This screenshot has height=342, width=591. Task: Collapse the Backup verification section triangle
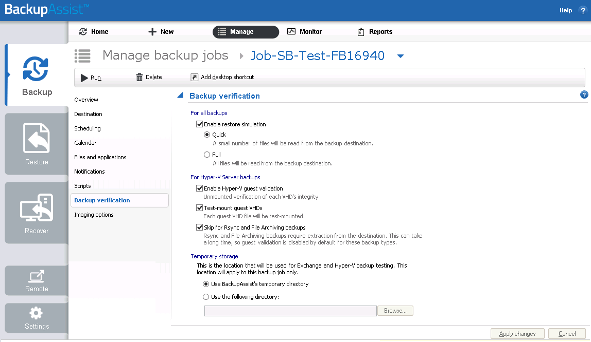[x=181, y=96]
